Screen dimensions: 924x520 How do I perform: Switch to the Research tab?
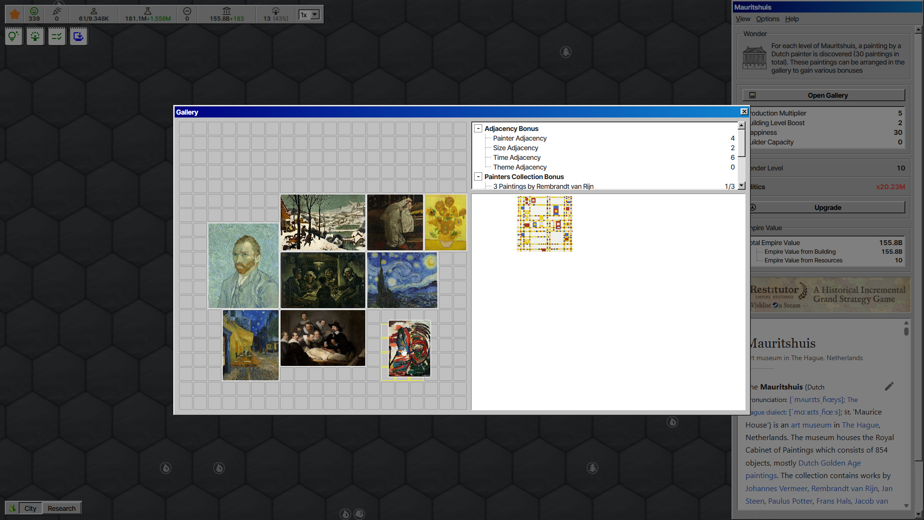click(62, 508)
